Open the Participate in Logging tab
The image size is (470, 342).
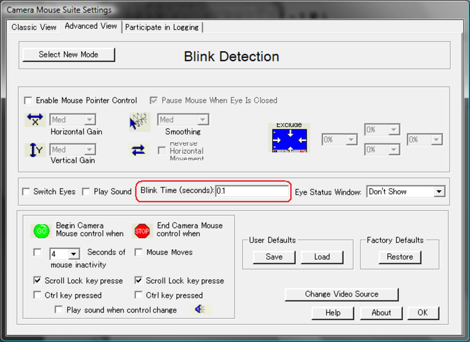click(x=162, y=27)
